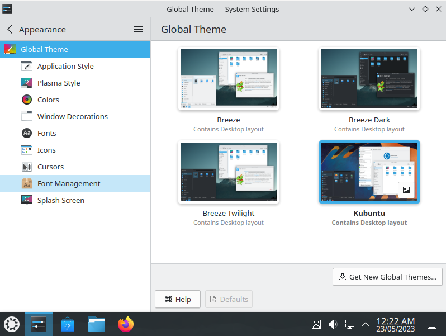Go back using the Appearance arrow
The width and height of the screenshot is (446, 336).
[x=10, y=29]
